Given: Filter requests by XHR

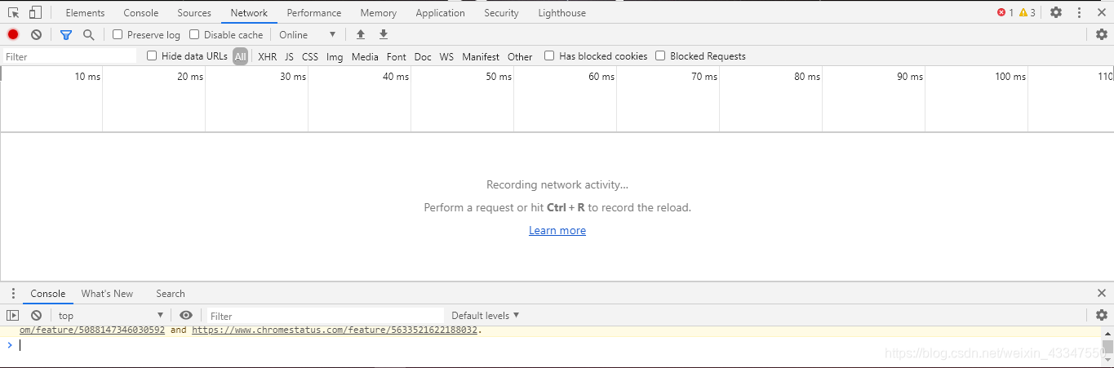Looking at the screenshot, I should pyautogui.click(x=268, y=56).
